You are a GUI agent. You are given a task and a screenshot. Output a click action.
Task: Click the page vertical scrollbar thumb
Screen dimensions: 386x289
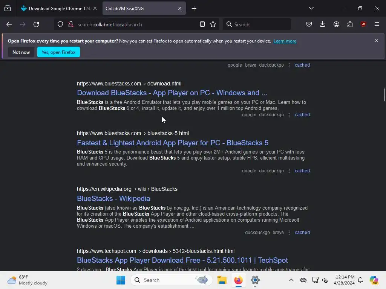(x=384, y=94)
